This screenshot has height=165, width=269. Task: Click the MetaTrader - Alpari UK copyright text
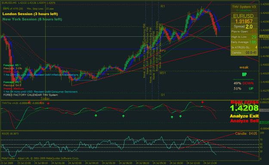(x=40, y=158)
